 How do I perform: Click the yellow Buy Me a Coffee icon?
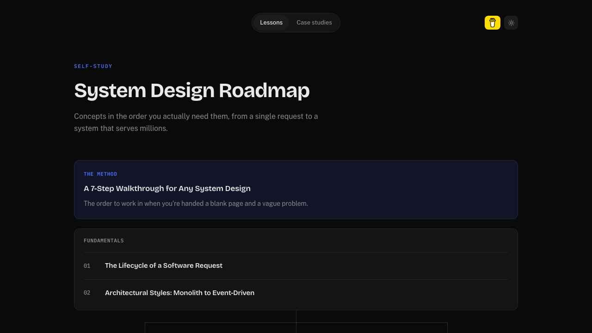point(492,23)
